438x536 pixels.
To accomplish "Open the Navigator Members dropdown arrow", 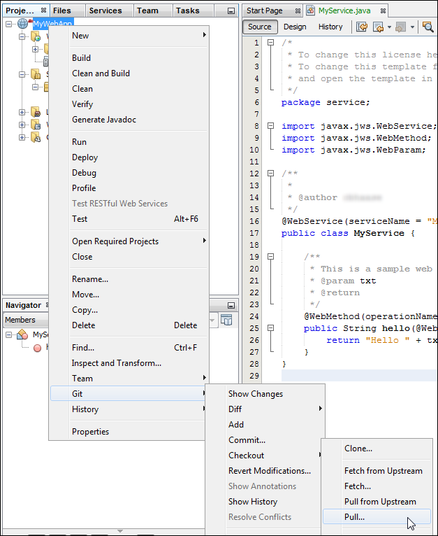I will pos(212,320).
